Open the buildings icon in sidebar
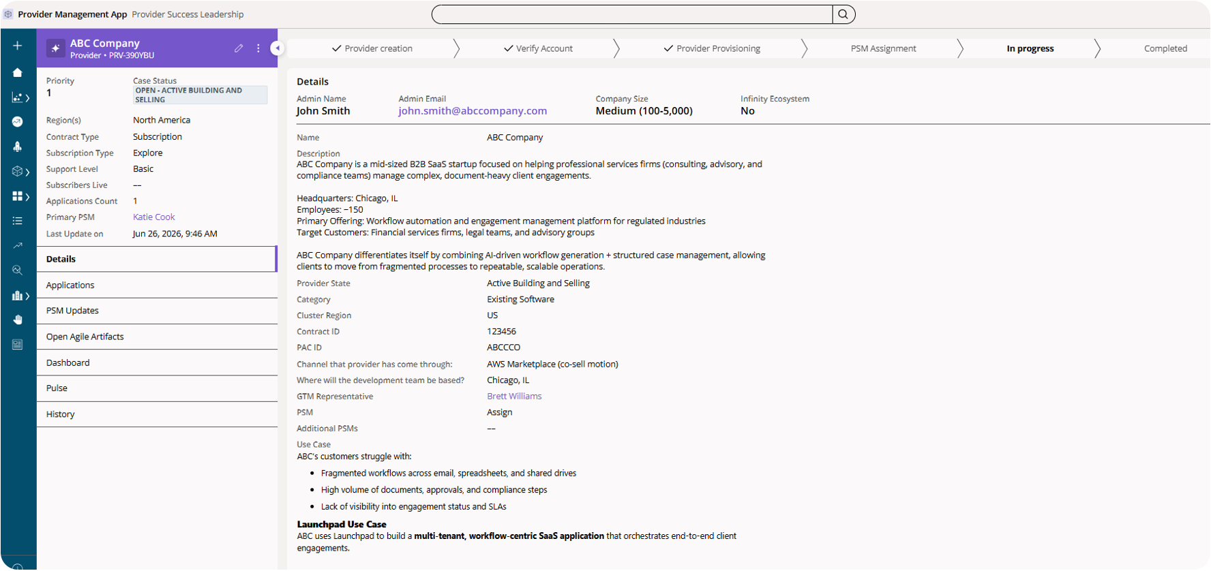The image size is (1211, 571). (x=17, y=296)
